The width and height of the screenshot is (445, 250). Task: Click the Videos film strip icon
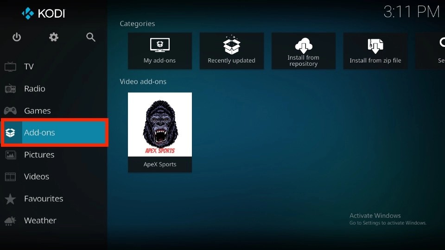11,176
